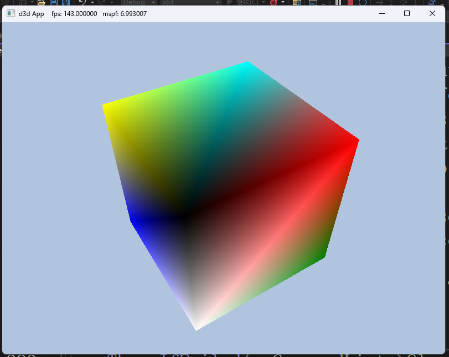Click the Continue (継続) debug button in Visual Studio

[x=242, y=3]
